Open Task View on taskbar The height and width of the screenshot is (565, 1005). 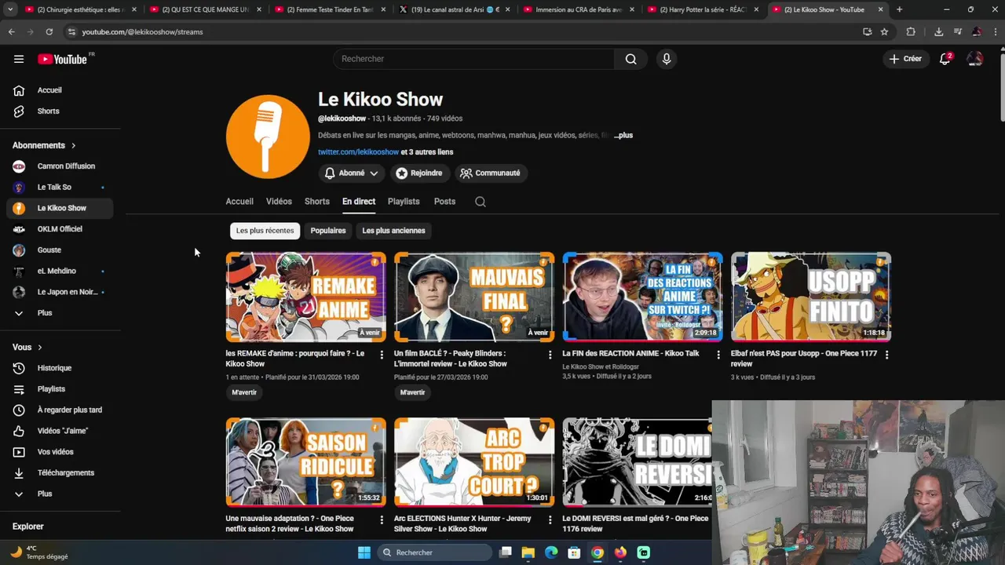pyautogui.click(x=505, y=552)
